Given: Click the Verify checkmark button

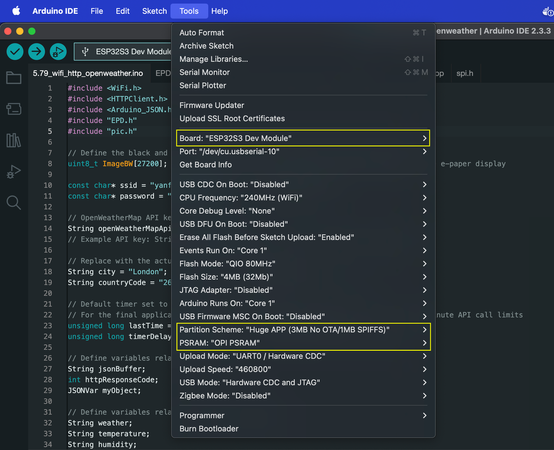Looking at the screenshot, I should click(15, 52).
